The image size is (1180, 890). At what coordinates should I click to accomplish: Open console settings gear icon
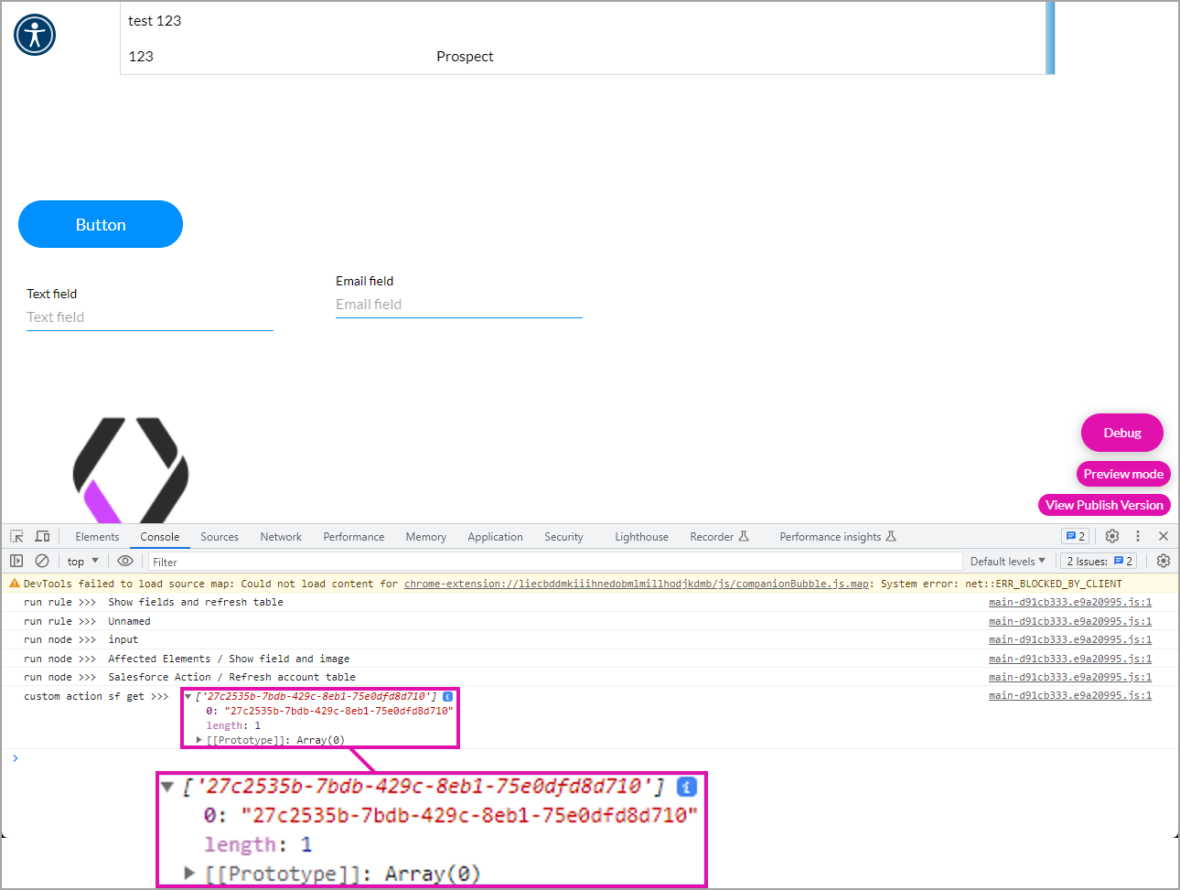1164,561
